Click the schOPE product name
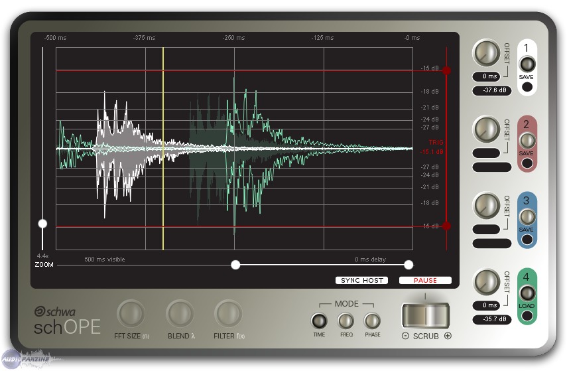 click(67, 327)
